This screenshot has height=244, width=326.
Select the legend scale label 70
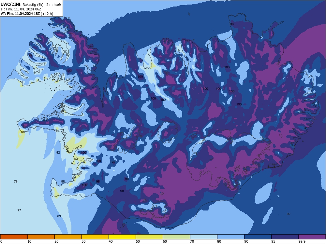coord(192,241)
